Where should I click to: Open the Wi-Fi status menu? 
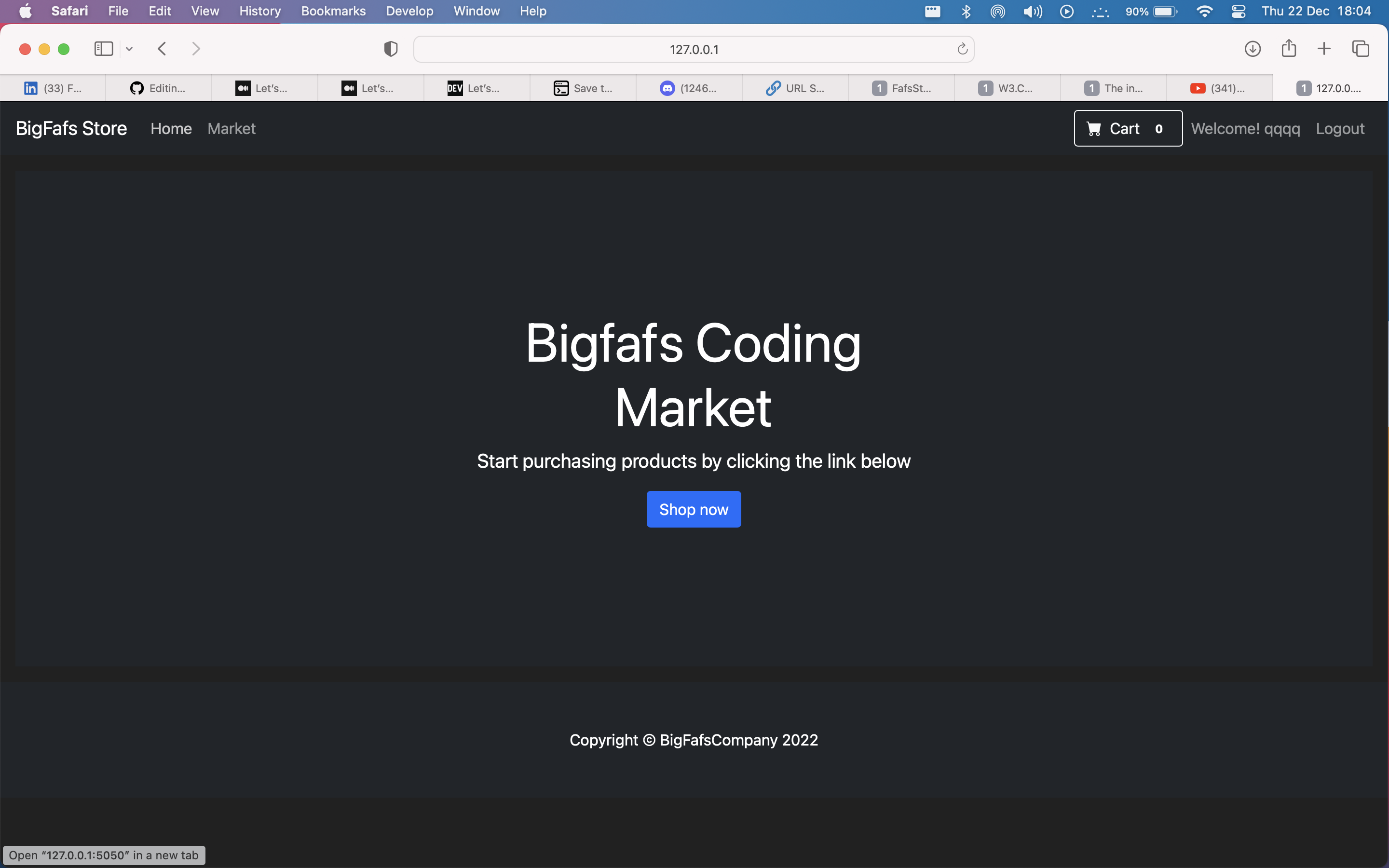[1206, 11]
